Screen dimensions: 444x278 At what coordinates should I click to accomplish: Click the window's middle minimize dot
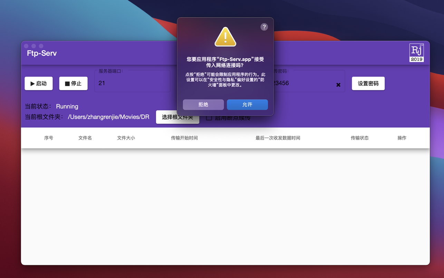pos(33,46)
